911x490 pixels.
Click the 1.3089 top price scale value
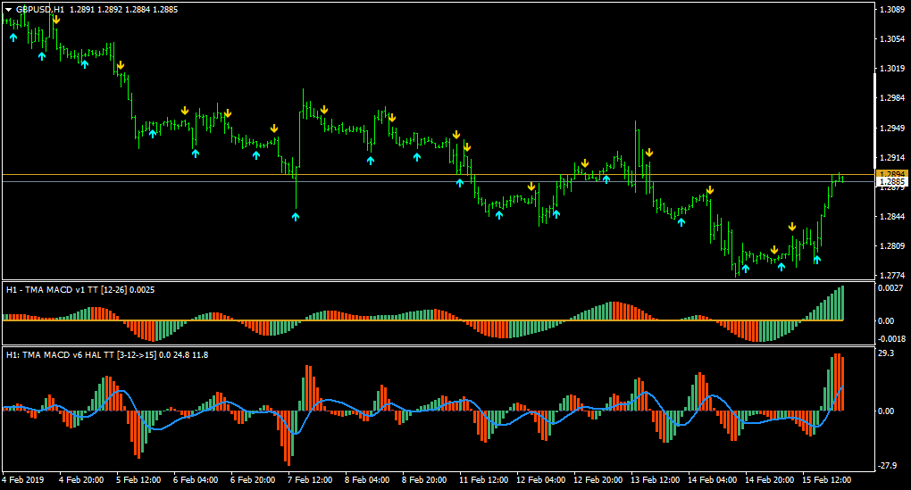click(892, 10)
